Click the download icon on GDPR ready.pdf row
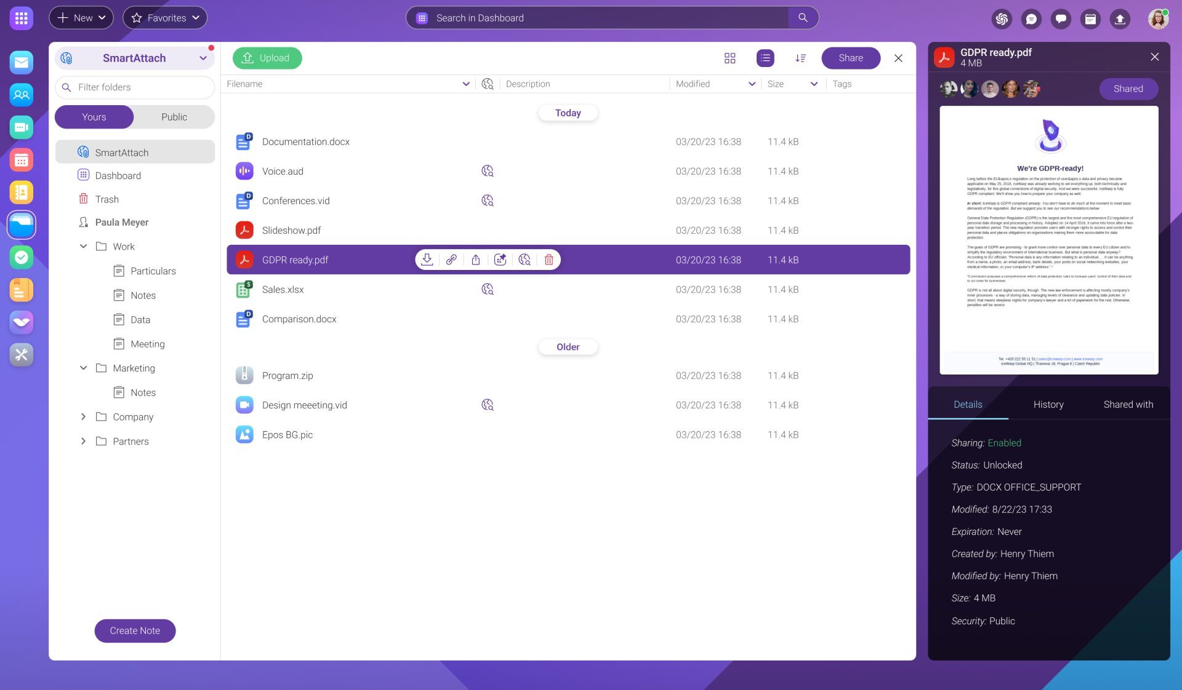This screenshot has width=1182, height=690. pos(427,260)
